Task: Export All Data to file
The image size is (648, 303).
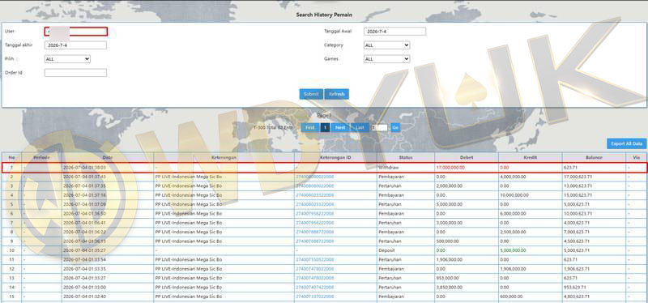Action: point(627,144)
